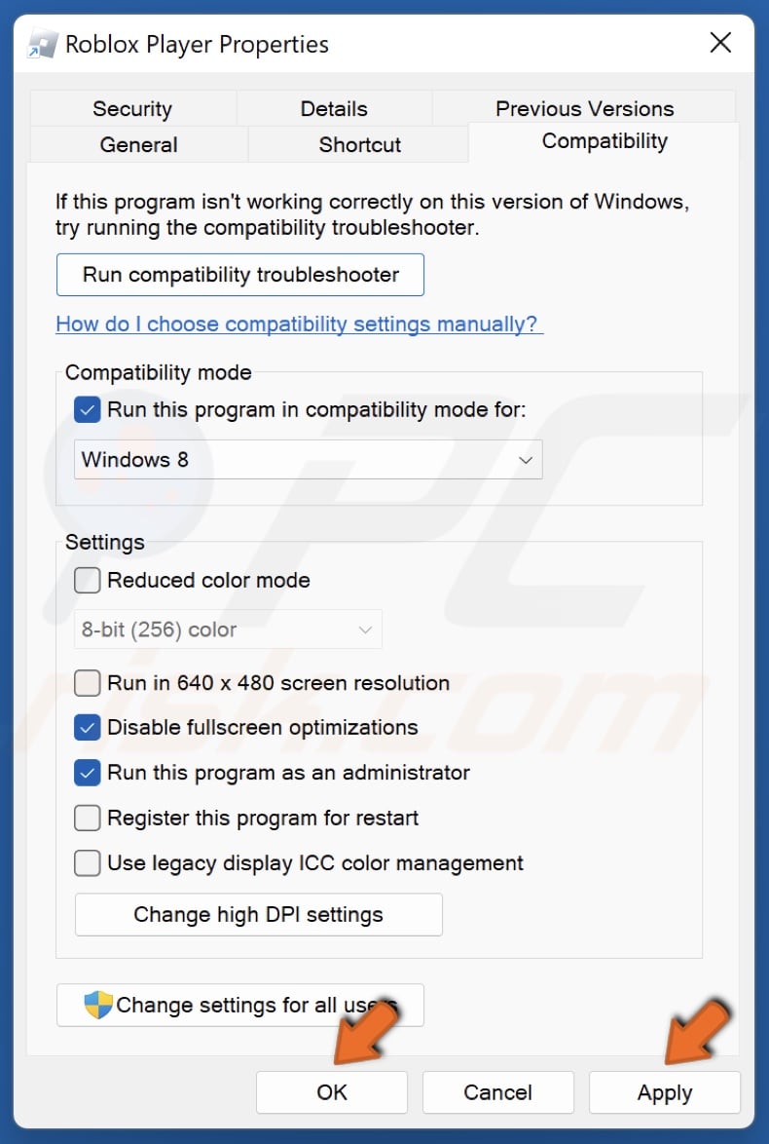Apply the compatibility changes
This screenshot has width=769, height=1144.
665,1092
